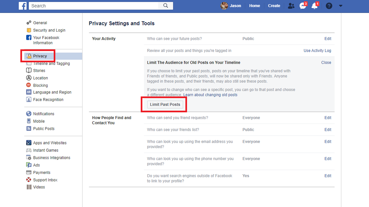Click the Your Activity section label
369x207 pixels.
point(104,39)
